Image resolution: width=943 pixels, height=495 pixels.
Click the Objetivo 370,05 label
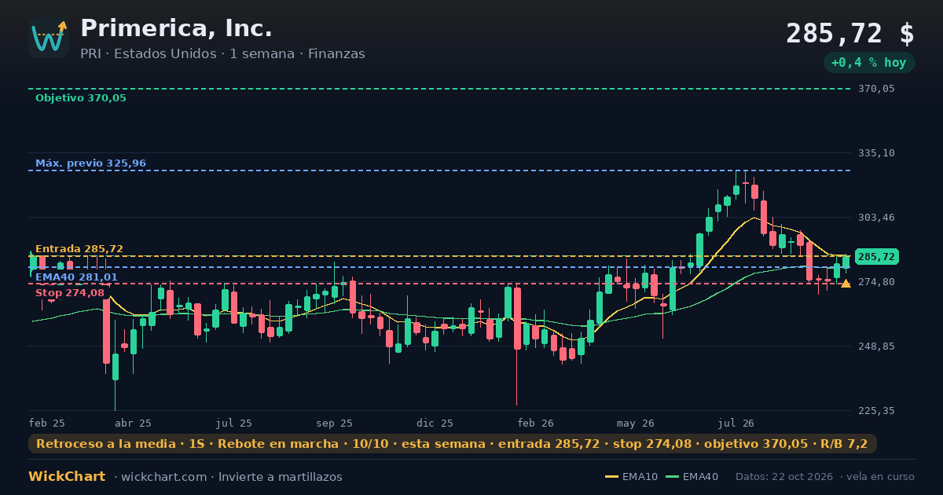tap(81, 98)
